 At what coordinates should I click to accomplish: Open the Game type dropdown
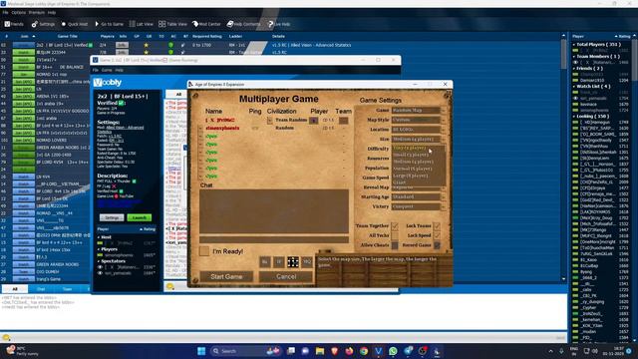pos(419,111)
